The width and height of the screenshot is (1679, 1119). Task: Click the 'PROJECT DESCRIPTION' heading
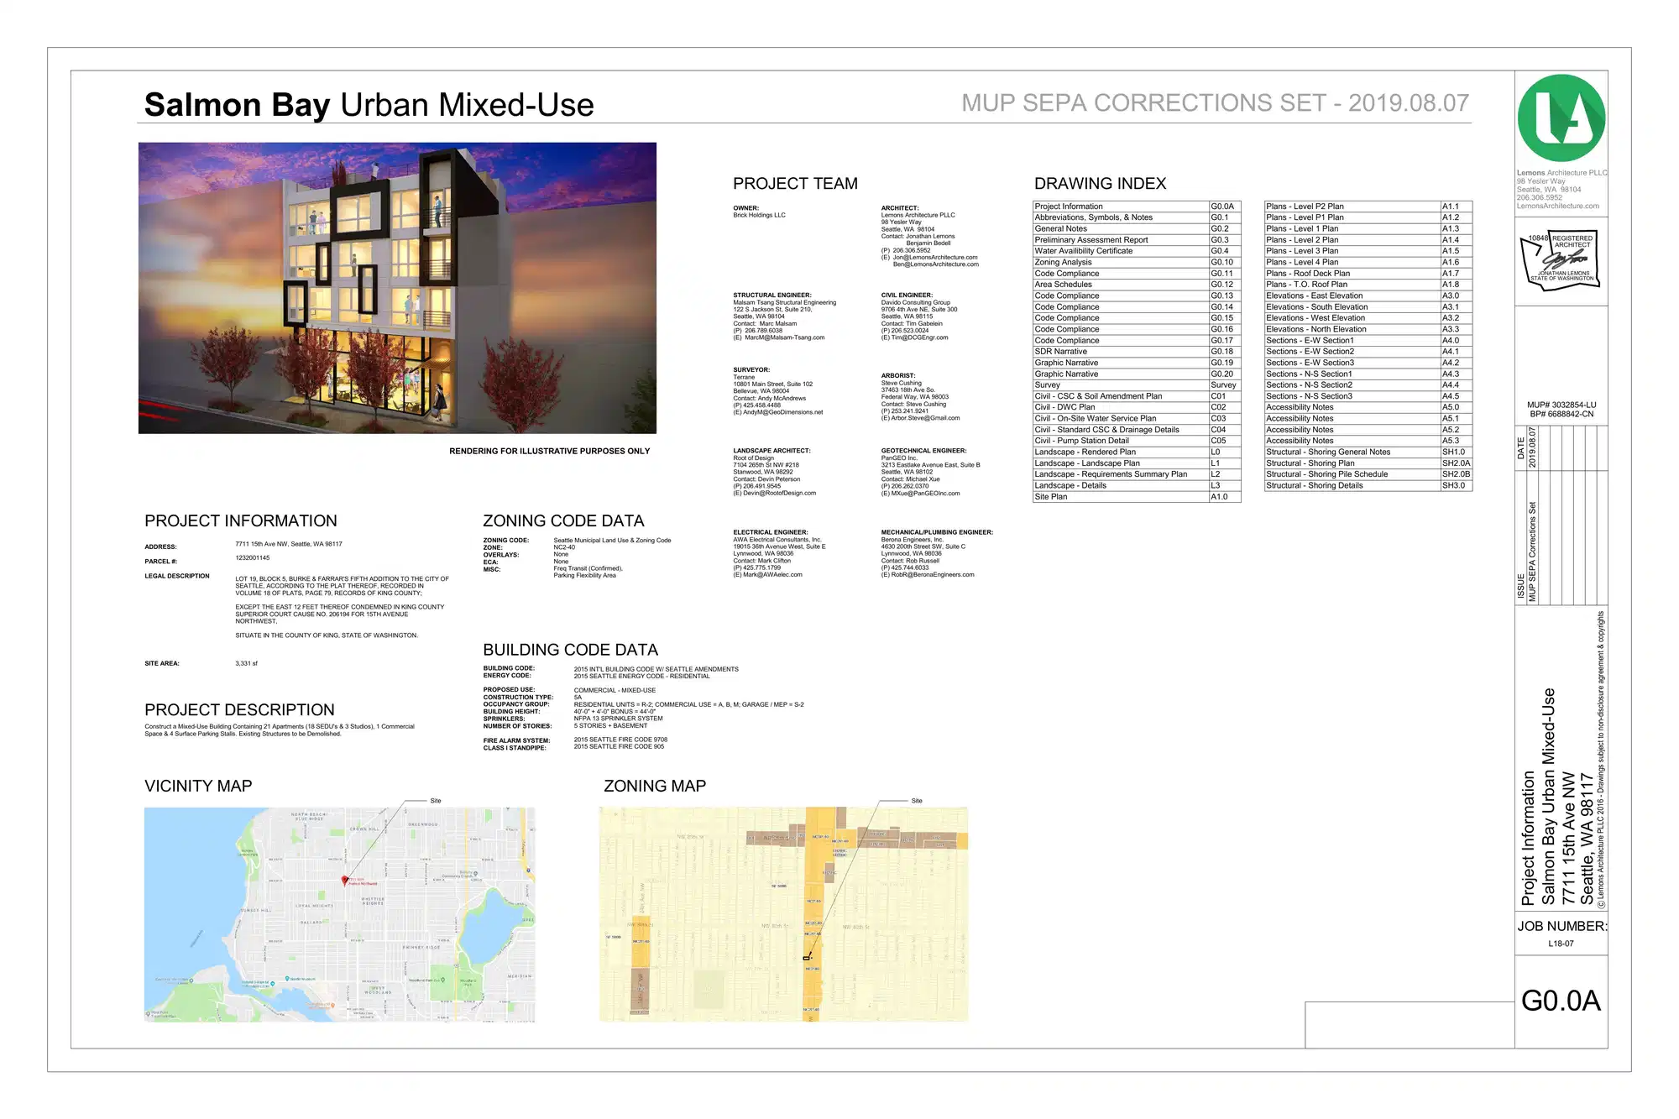239,709
